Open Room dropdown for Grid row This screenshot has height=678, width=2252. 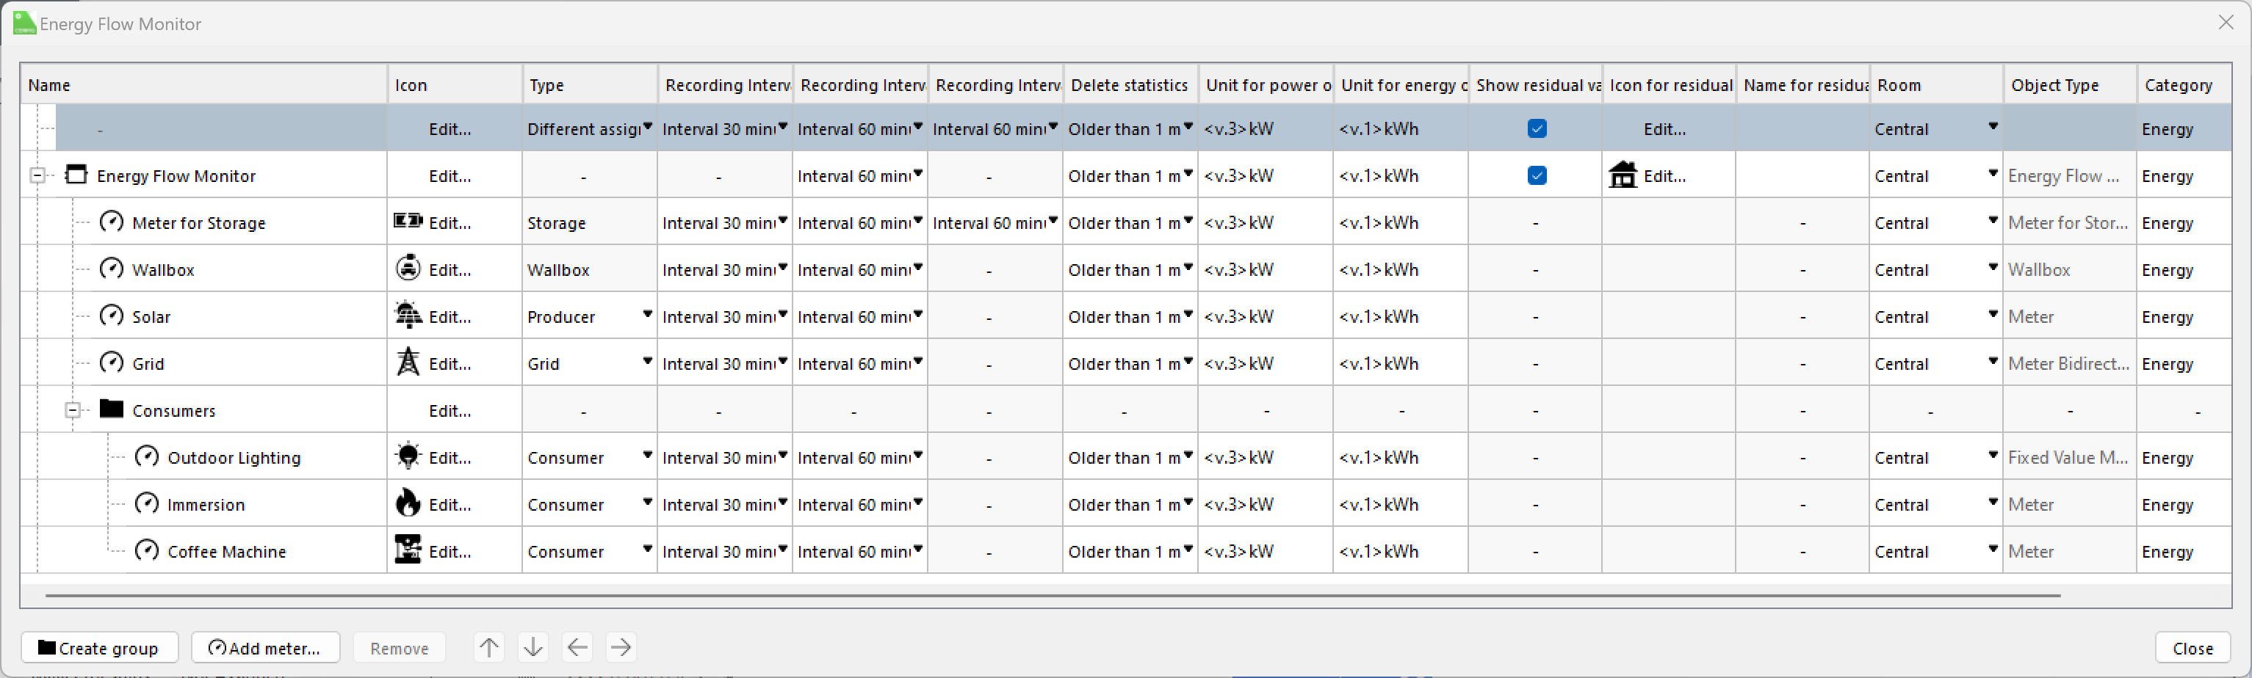(x=1993, y=362)
